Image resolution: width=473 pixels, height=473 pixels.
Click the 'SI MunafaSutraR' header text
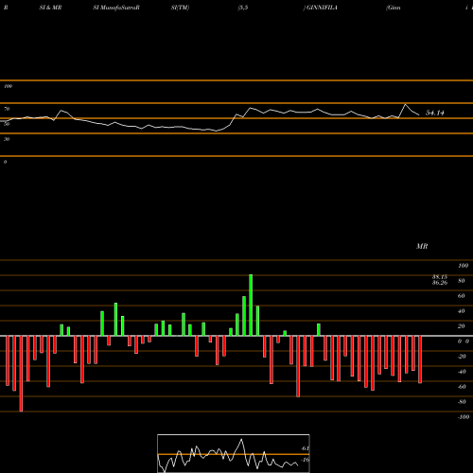pyautogui.click(x=116, y=8)
